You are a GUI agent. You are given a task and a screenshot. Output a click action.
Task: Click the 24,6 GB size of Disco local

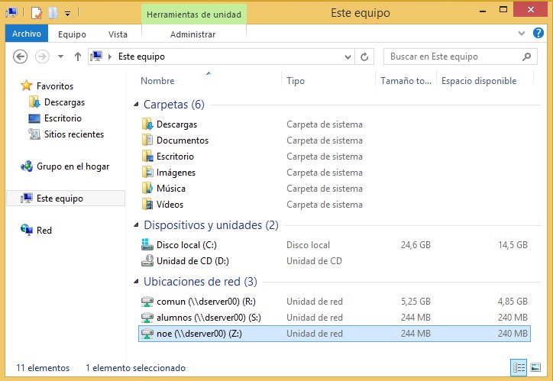(416, 245)
